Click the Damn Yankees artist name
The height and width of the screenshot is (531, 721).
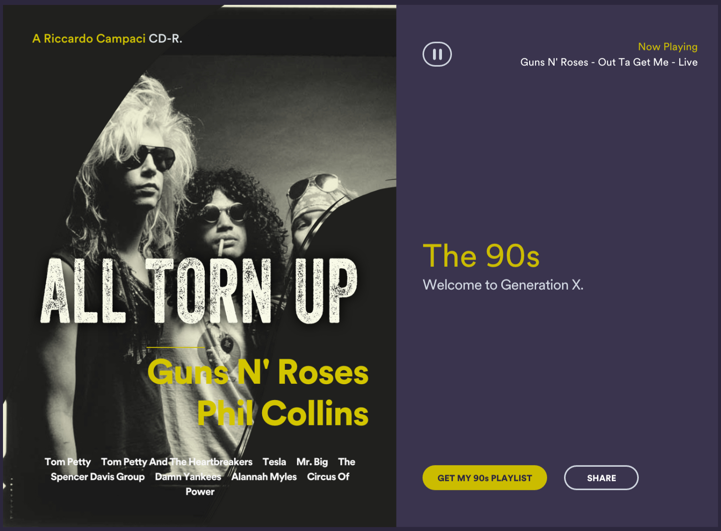[x=188, y=477]
